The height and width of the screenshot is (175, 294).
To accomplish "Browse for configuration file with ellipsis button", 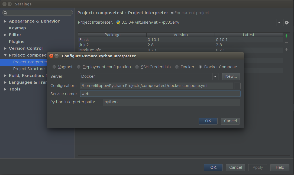I will (237, 86).
